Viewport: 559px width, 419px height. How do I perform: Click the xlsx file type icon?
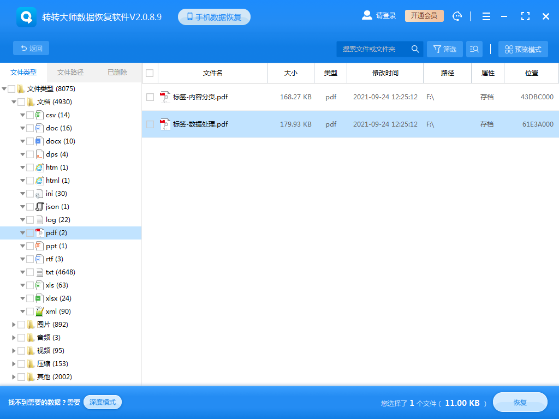click(39, 298)
